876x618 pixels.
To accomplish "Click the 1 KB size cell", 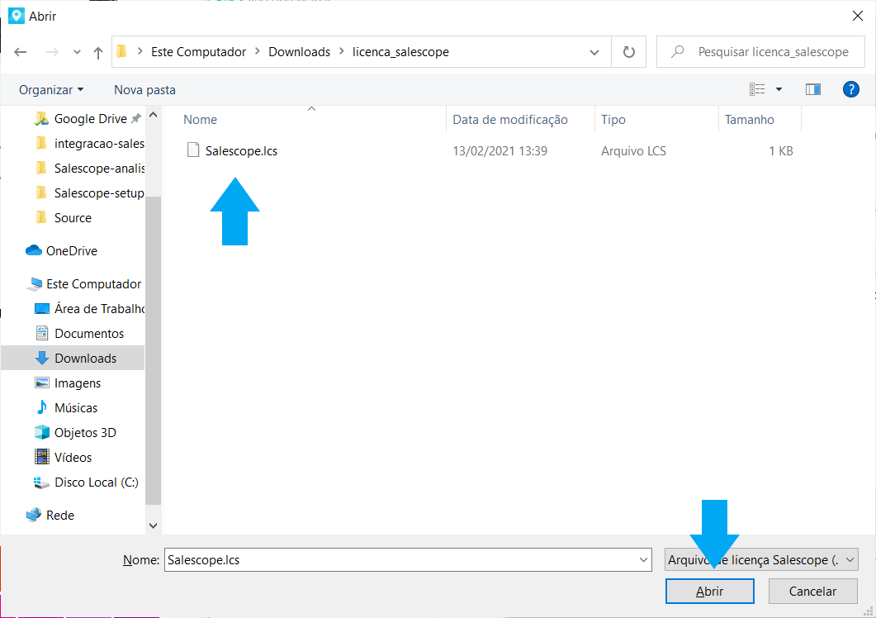I will 780,151.
